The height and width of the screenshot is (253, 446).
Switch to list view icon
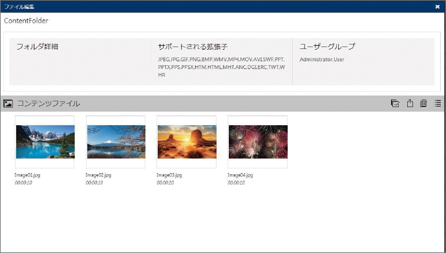438,103
